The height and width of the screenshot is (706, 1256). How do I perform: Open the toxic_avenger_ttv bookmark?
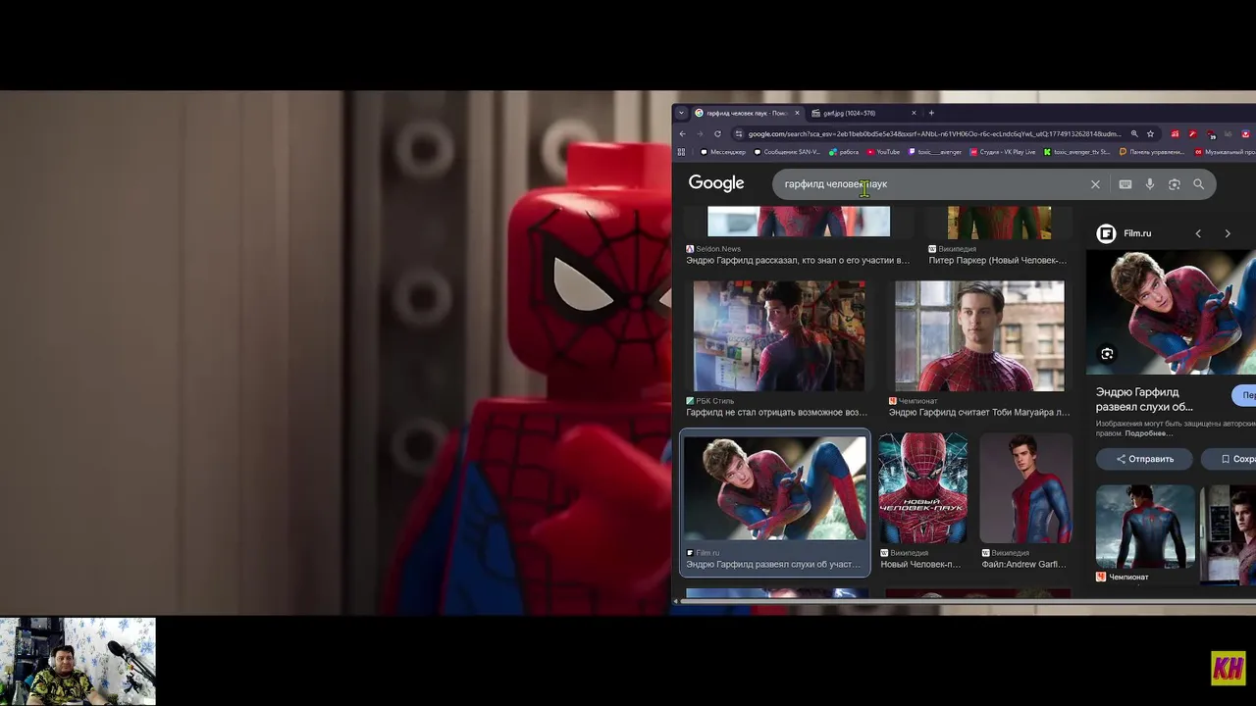tap(1077, 152)
